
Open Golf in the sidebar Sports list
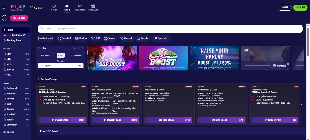(x=16, y=104)
